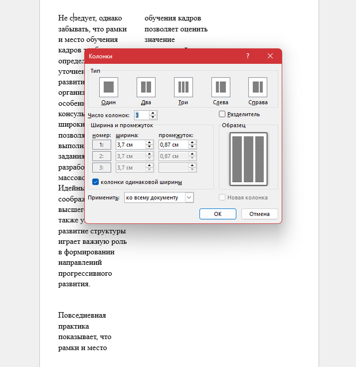Click the Отмена cancel button
356x367 pixels.
coord(259,214)
